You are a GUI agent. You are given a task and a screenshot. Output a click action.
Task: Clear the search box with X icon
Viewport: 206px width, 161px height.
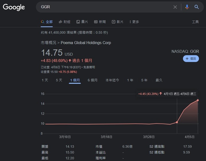(175, 7)
